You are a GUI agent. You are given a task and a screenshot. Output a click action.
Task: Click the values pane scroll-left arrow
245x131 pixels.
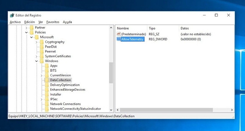click(118, 110)
